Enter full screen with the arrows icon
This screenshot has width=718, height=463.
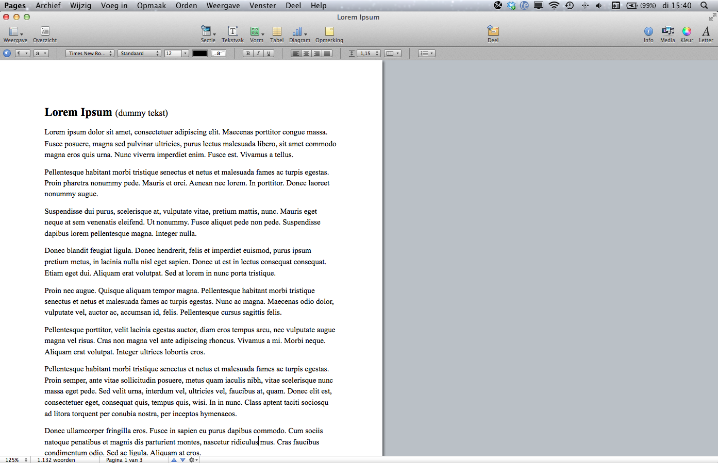tap(712, 17)
